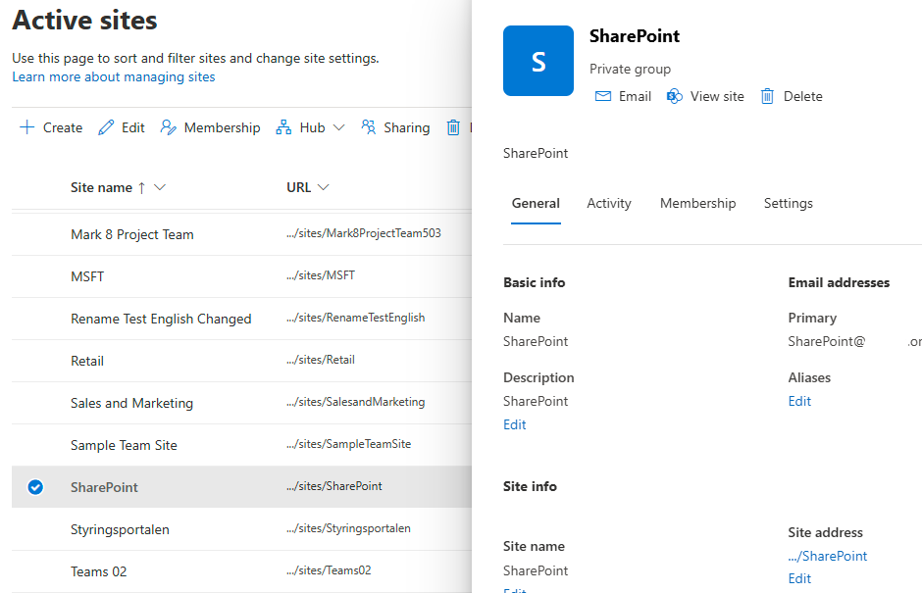Click Learn more about managing sites link
Image resolution: width=922 pixels, height=593 pixels.
pos(114,76)
